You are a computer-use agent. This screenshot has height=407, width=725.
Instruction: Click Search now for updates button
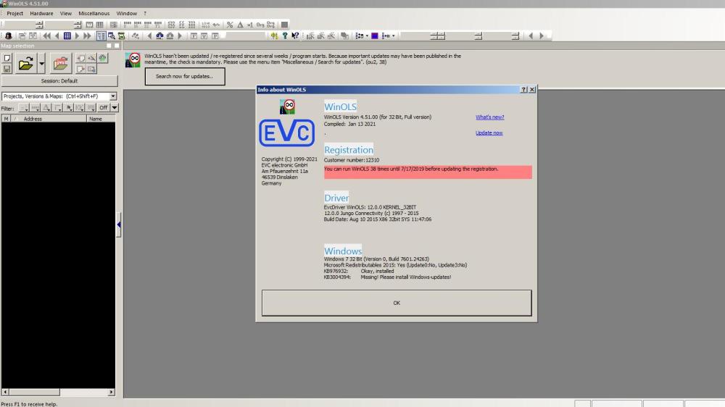185,76
